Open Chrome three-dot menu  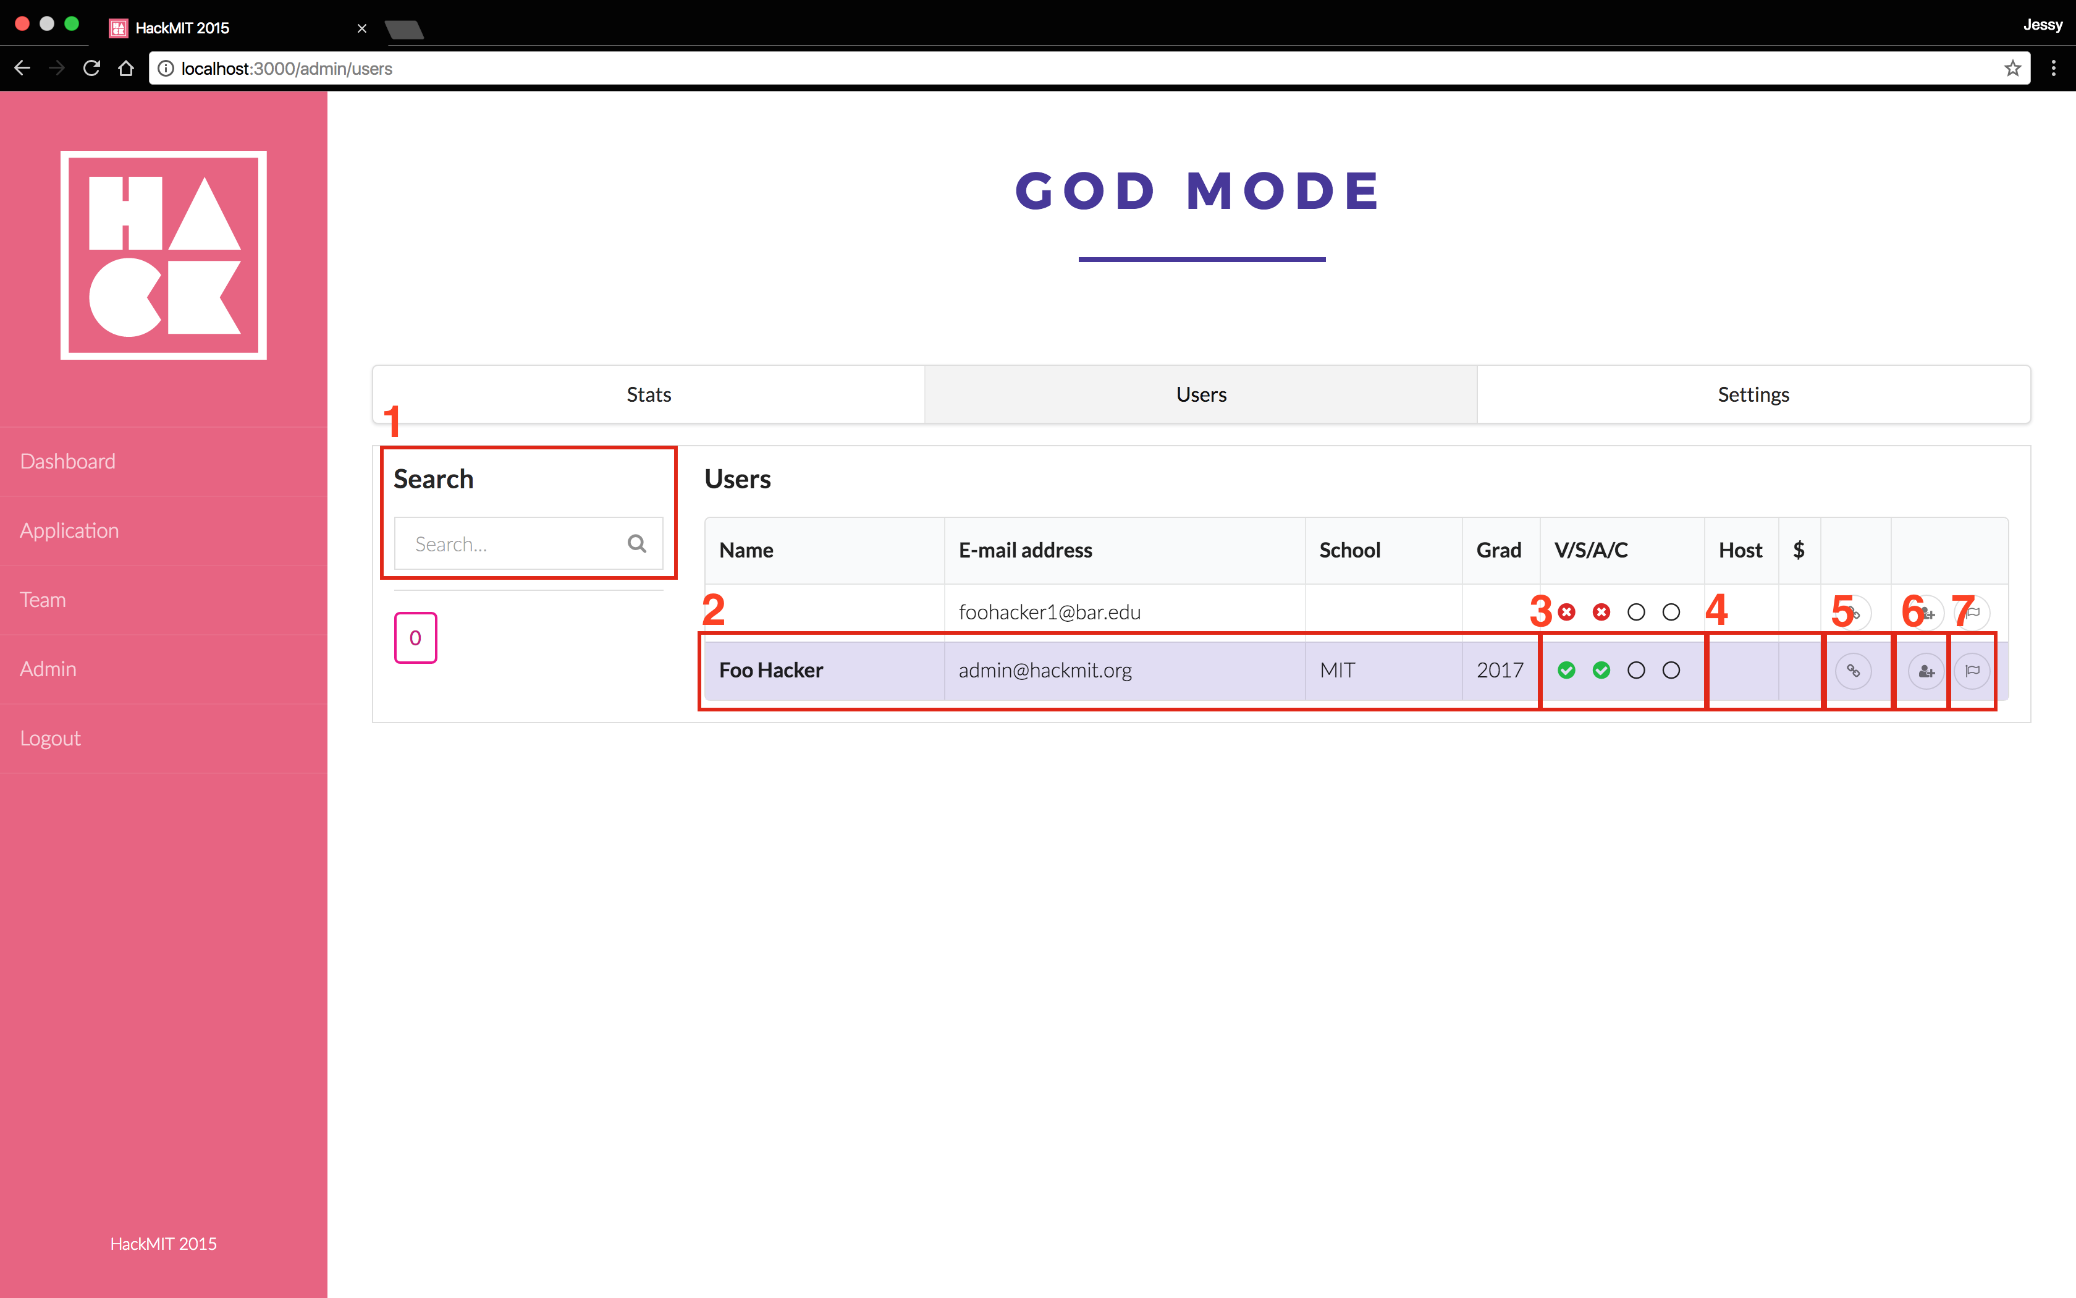(2054, 69)
